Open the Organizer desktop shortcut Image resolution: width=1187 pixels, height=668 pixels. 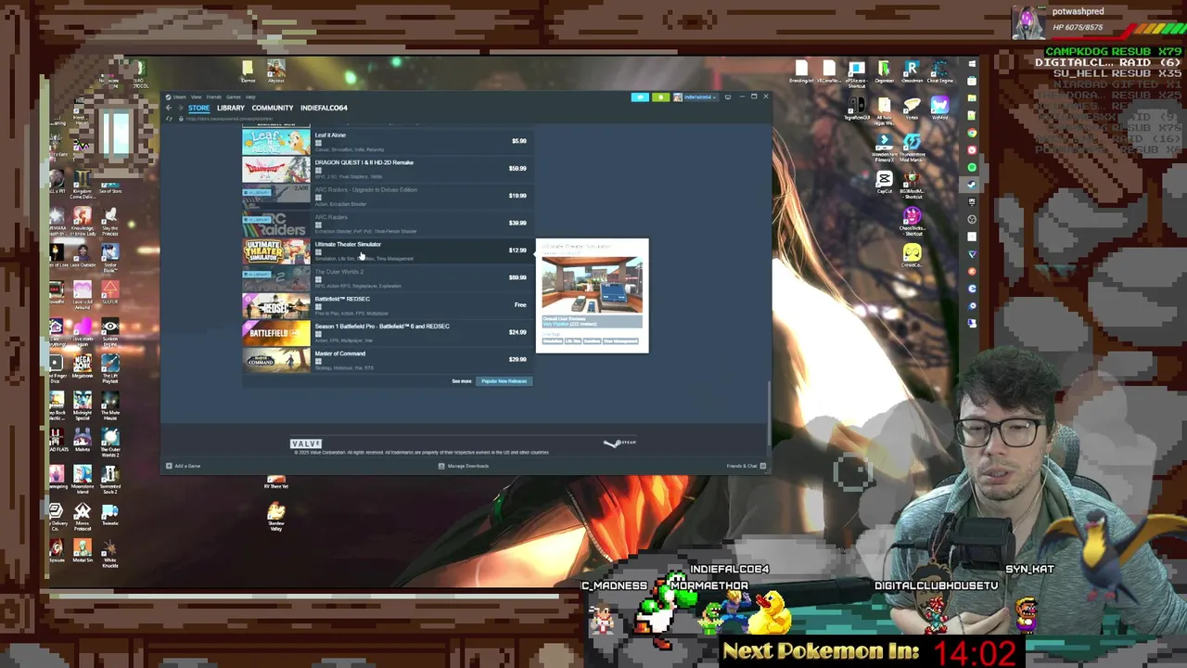point(884,72)
